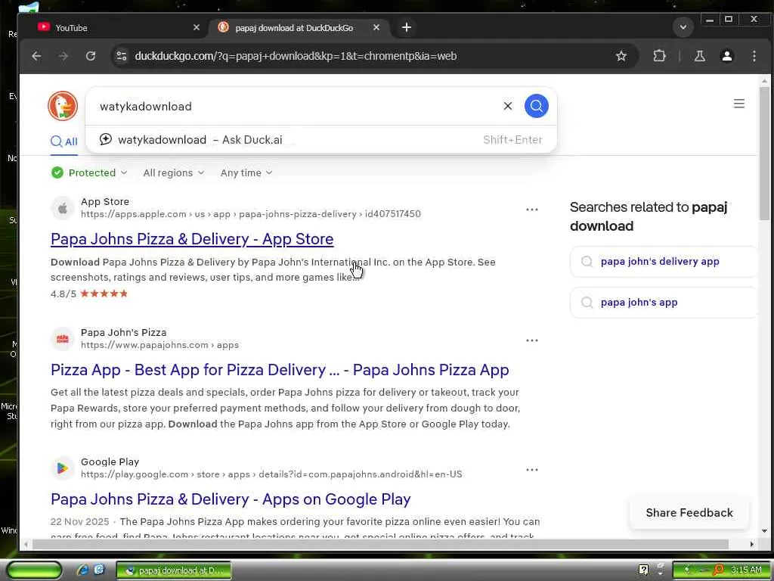Click the play.google.com URL breadcrumb

(x=271, y=474)
